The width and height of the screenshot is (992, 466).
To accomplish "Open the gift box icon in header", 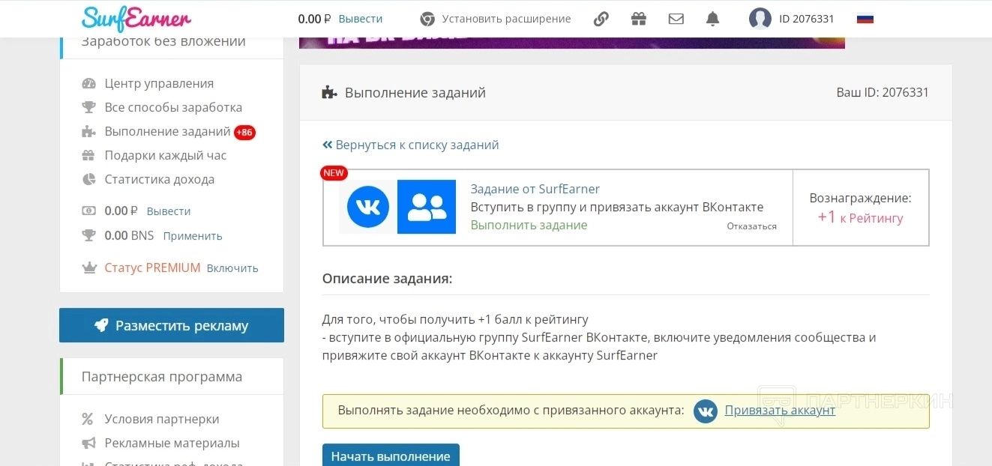I will (x=638, y=19).
